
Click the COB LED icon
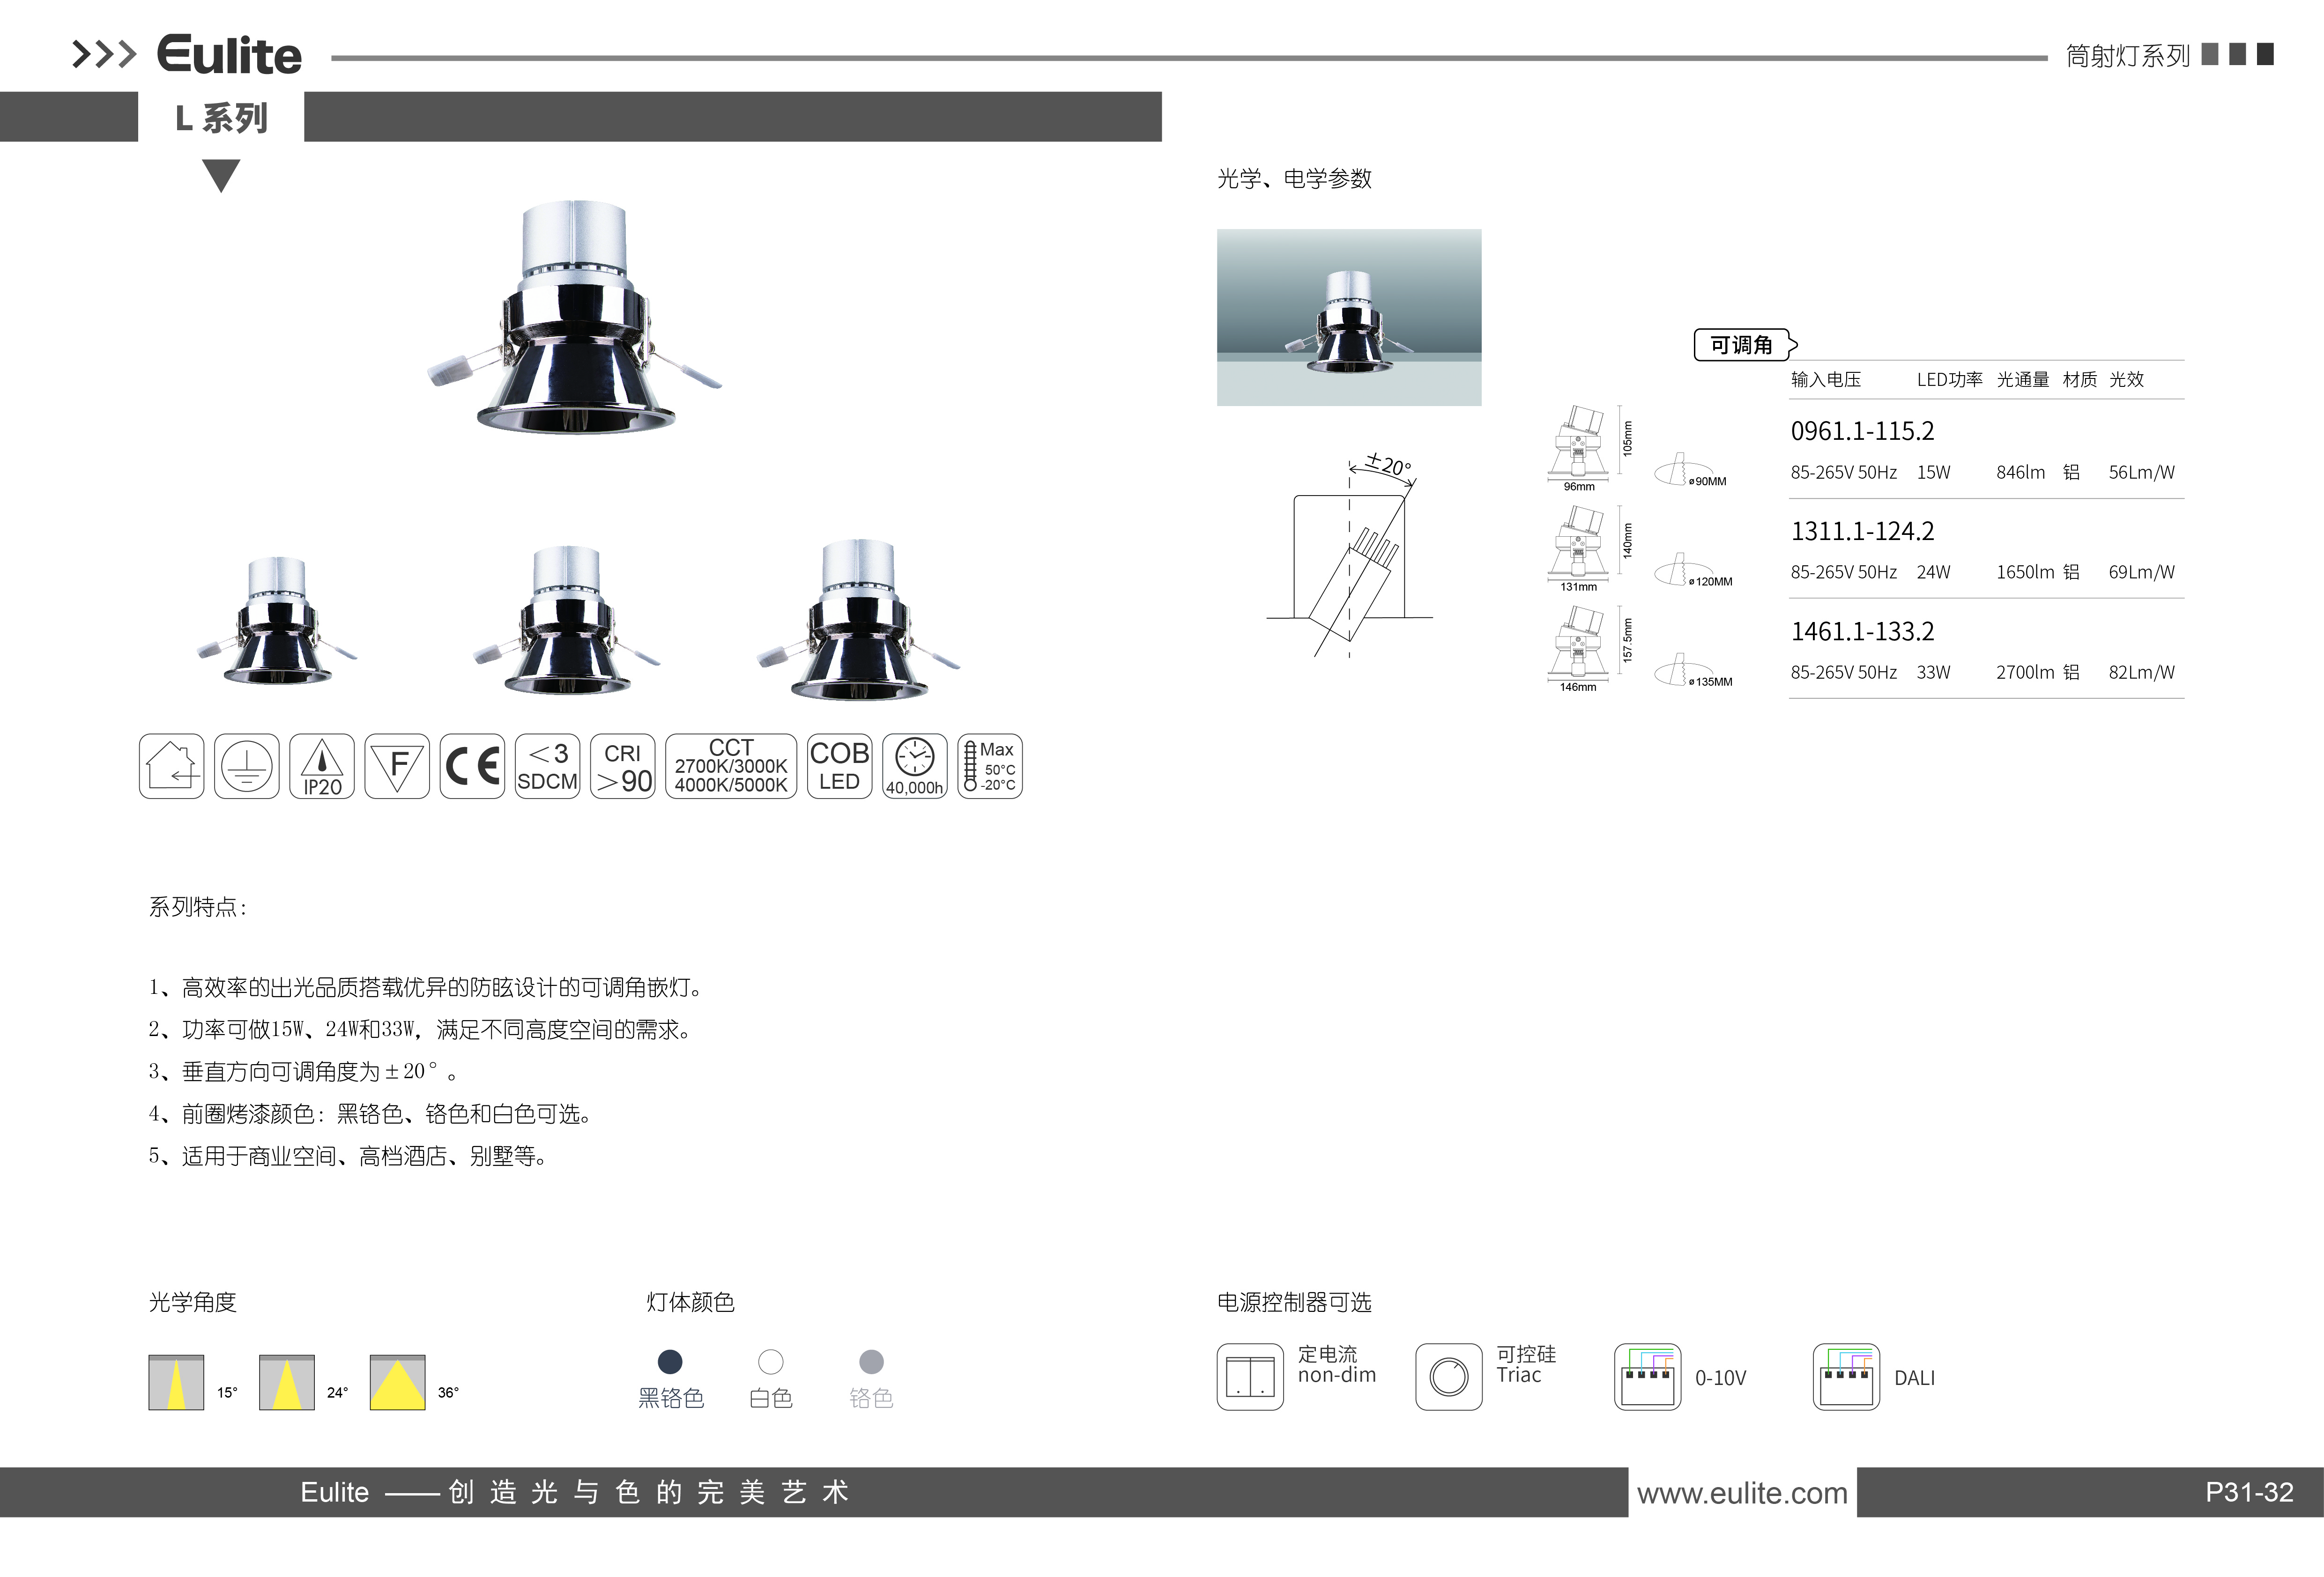click(839, 766)
